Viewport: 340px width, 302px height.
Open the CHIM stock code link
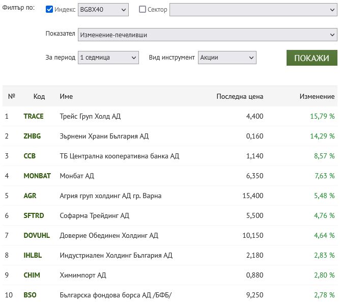(32, 275)
